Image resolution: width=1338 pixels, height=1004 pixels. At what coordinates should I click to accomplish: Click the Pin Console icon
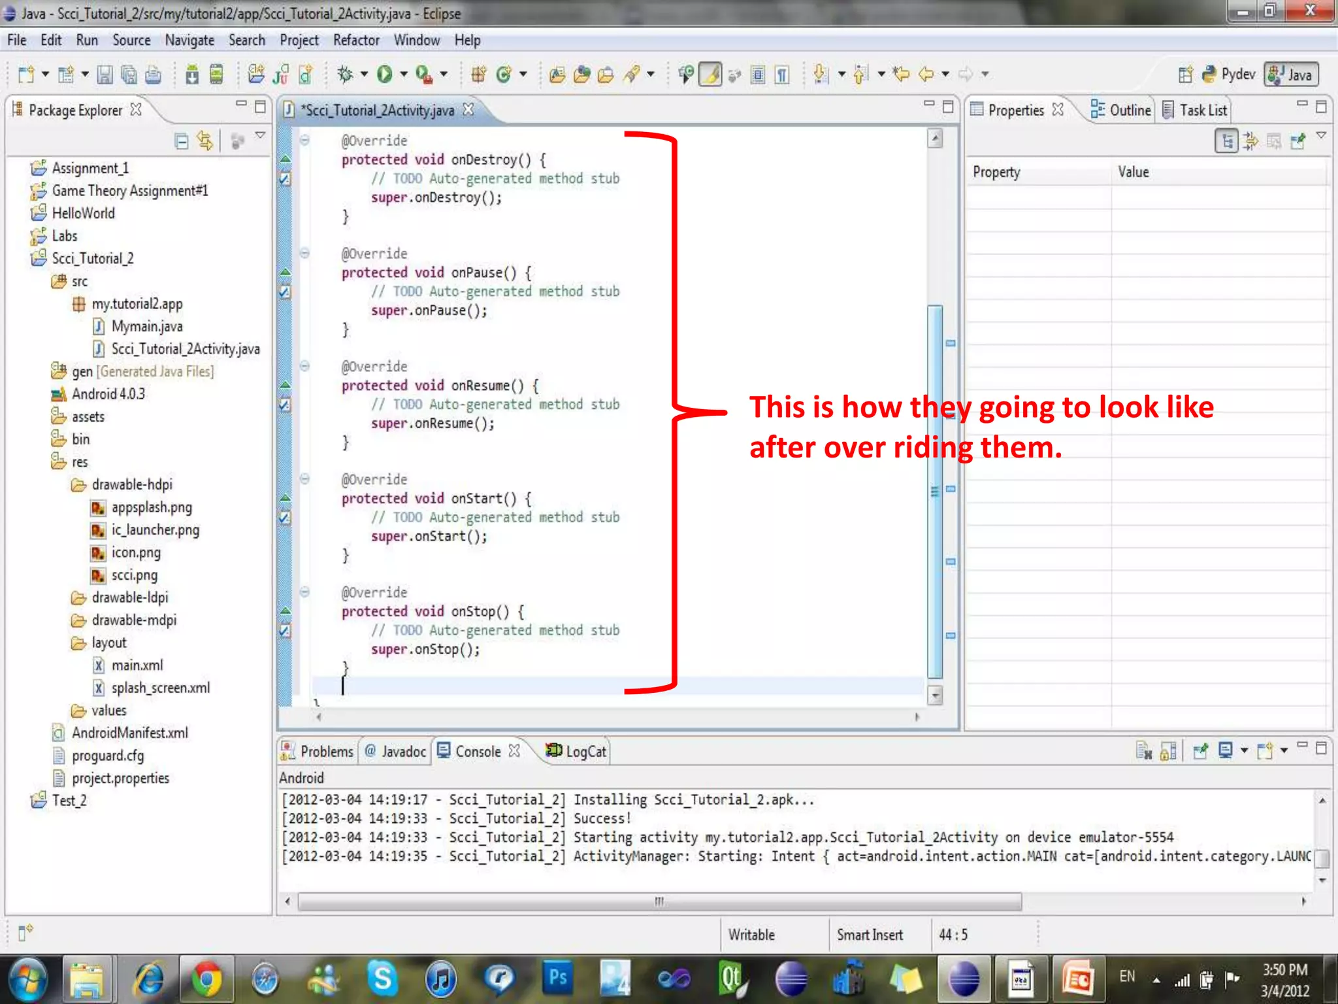pos(1200,751)
